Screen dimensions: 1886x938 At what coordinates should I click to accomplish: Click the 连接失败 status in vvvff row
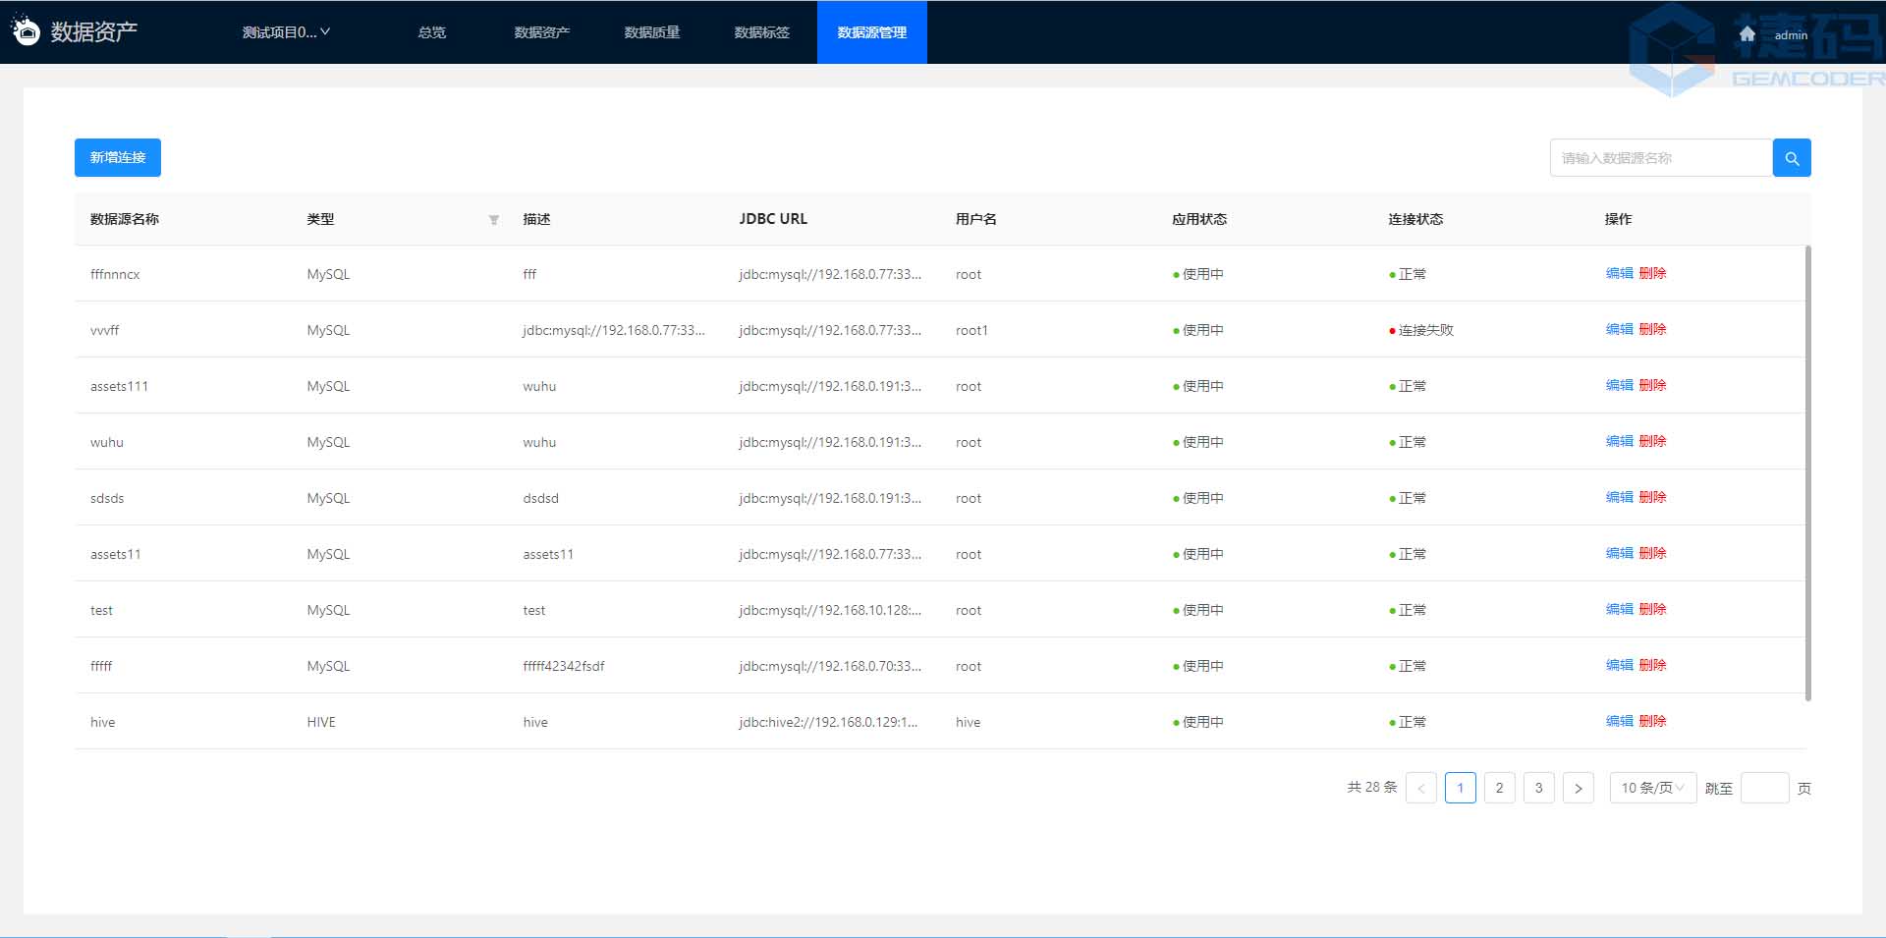[x=1421, y=330]
